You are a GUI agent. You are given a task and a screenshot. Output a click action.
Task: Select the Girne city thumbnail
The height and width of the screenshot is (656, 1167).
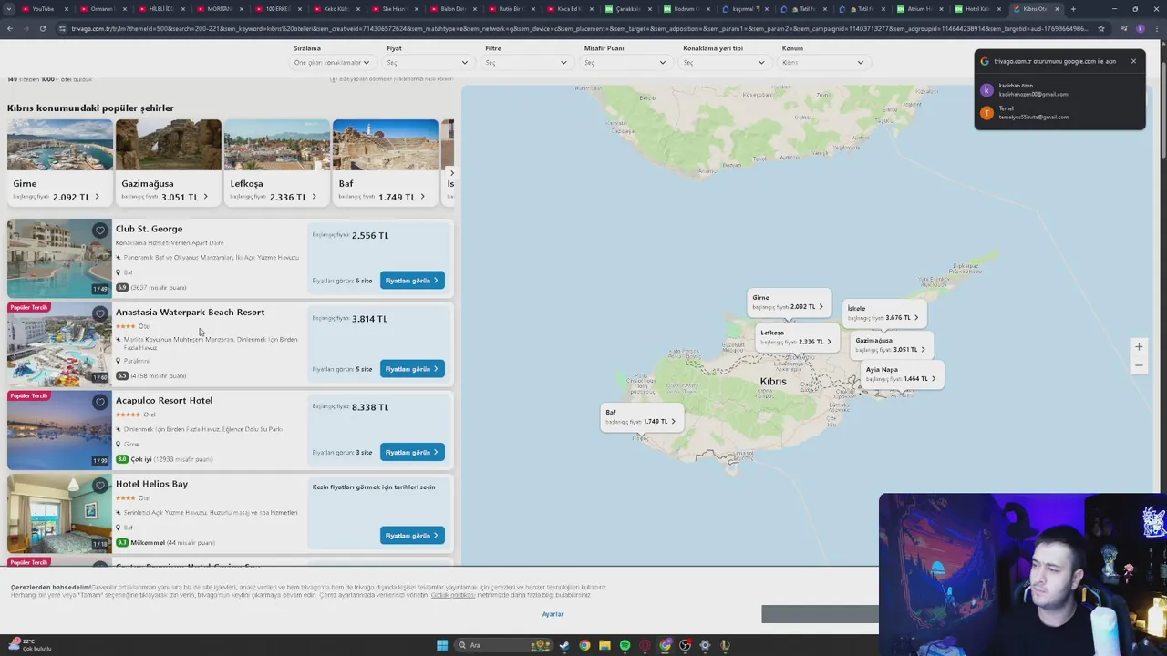click(60, 162)
